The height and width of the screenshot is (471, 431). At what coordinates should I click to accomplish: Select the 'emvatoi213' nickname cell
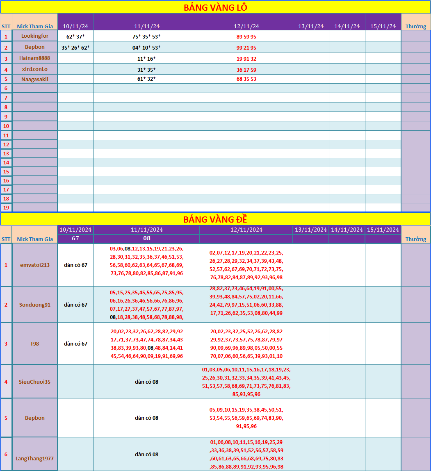coord(35,265)
